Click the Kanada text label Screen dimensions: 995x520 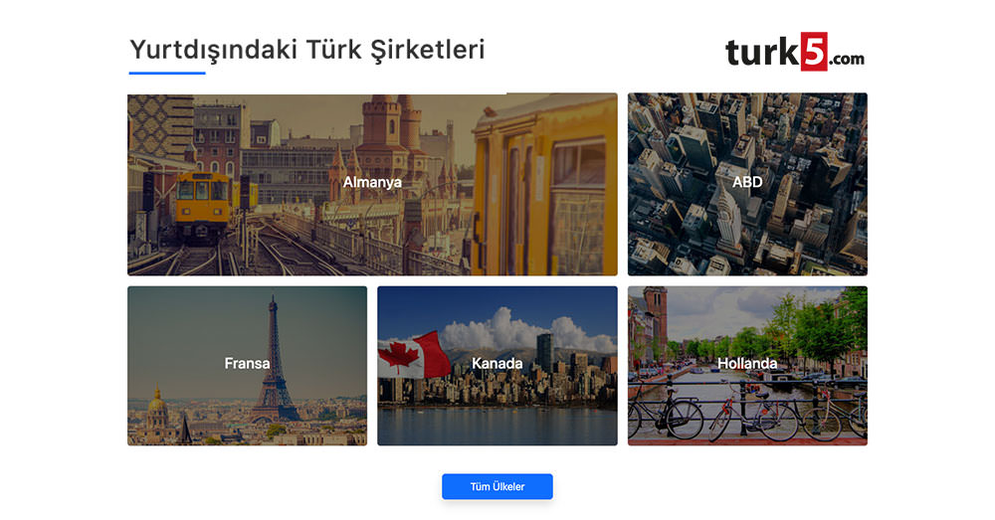tap(497, 363)
